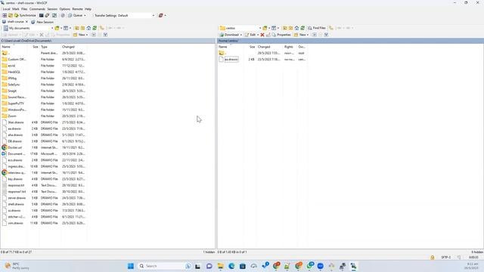Click the Synchronize button in the main toolbar
Viewport: 484px width, 272px height.
(25, 15)
